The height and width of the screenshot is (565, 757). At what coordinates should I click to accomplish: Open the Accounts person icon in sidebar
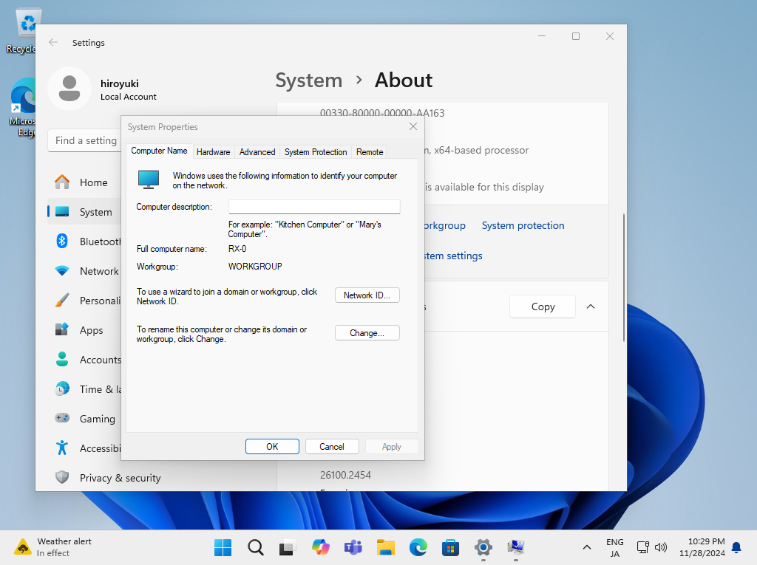(62, 359)
